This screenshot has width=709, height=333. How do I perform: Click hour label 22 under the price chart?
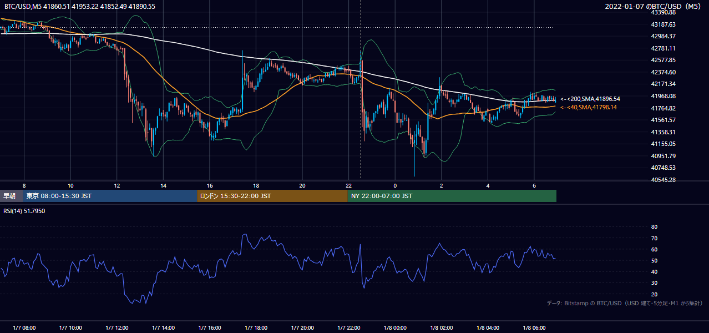349,185
